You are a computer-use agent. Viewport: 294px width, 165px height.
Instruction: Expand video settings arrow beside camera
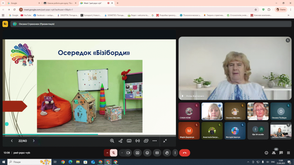point(122,153)
